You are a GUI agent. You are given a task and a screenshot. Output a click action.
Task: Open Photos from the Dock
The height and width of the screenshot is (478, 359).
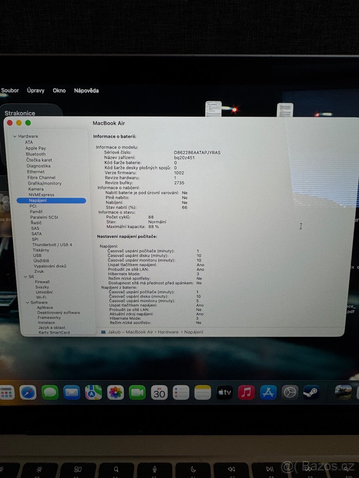pyautogui.click(x=115, y=392)
